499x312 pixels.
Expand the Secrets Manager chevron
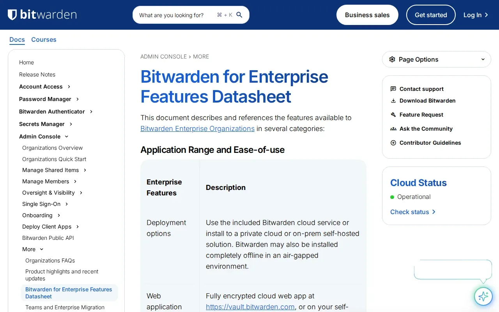pos(71,124)
